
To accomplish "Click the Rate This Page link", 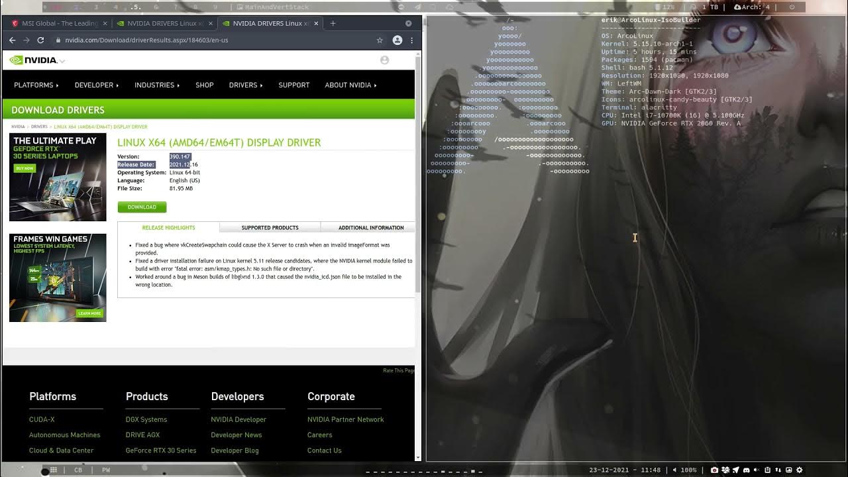I will [398, 370].
